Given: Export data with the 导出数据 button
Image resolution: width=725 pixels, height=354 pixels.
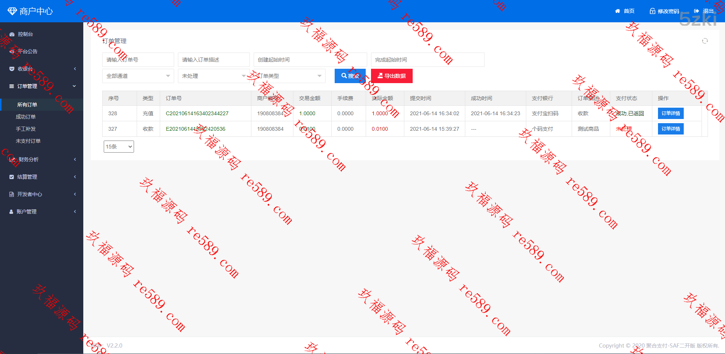Looking at the screenshot, I should pos(391,76).
